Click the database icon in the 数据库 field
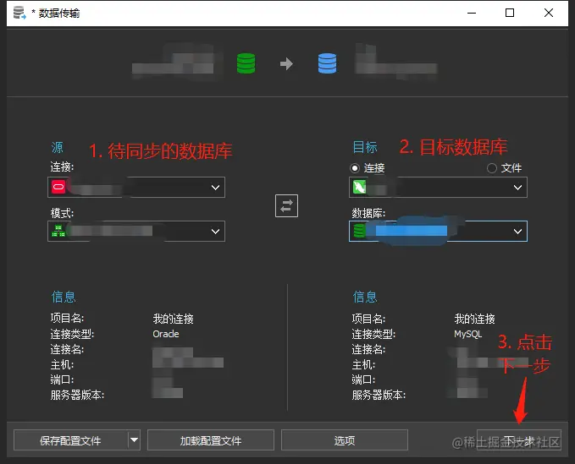 [x=359, y=231]
